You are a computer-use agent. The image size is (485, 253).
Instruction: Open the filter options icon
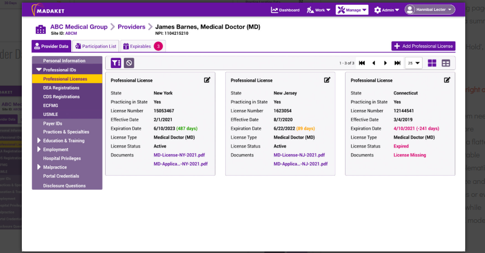[116, 63]
